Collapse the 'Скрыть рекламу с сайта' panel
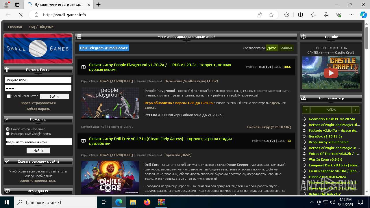Image resolution: width=370 pixels, height=208 pixels. [x=38, y=161]
